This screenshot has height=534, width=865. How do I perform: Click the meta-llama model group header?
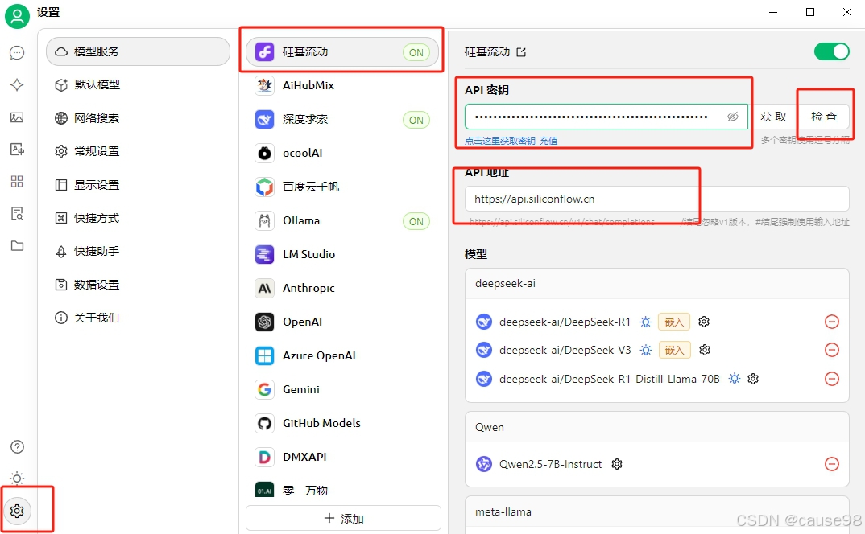point(656,512)
